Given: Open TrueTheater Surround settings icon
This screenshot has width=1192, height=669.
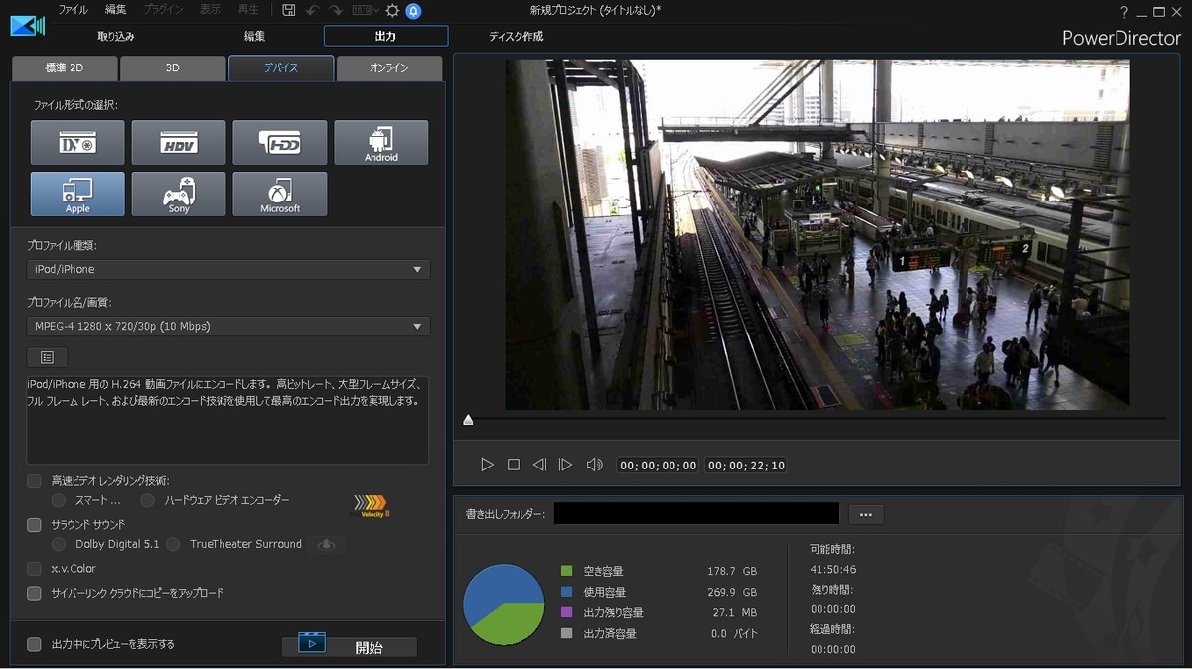Looking at the screenshot, I should tap(326, 544).
